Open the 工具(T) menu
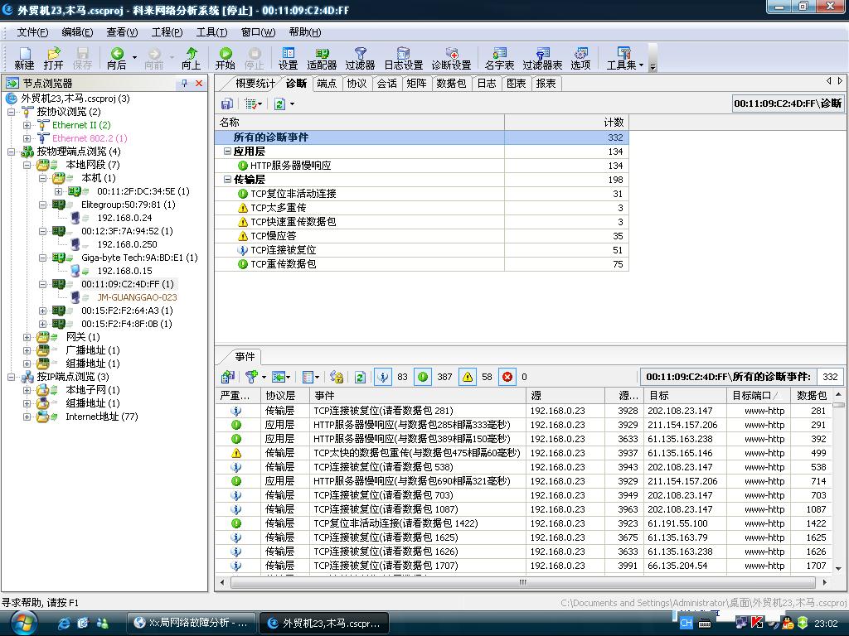Screen dimensions: 849x636 point(211,32)
